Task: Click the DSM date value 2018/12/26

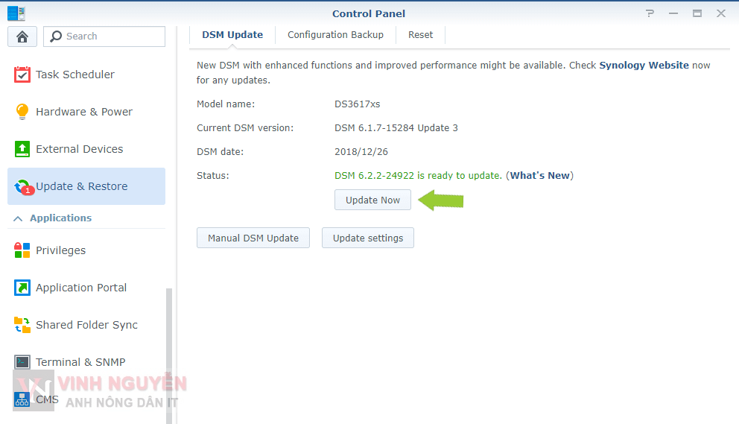Action: pyautogui.click(x=361, y=152)
